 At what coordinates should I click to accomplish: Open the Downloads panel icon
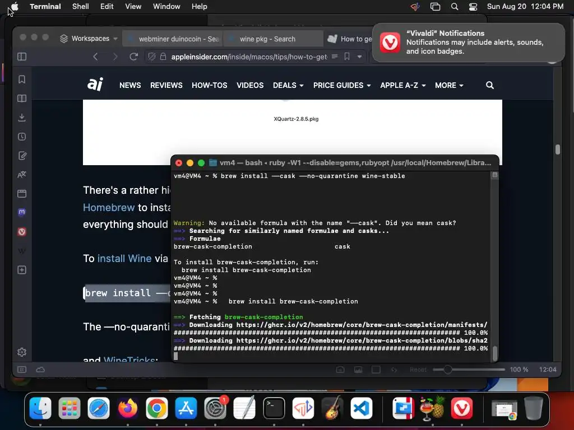point(22,118)
